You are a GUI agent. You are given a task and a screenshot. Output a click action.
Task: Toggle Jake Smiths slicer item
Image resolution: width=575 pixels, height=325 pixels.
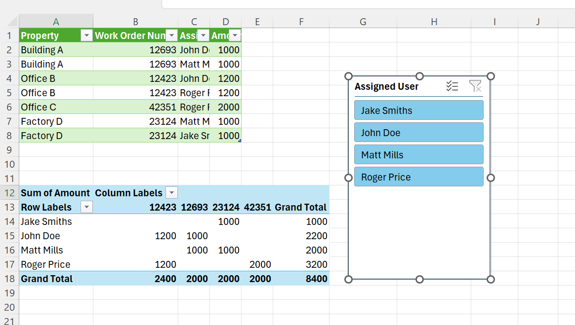coord(419,110)
